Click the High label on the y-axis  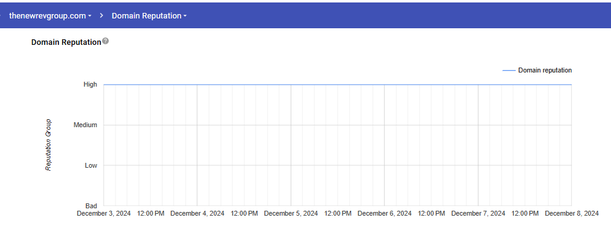(x=90, y=85)
